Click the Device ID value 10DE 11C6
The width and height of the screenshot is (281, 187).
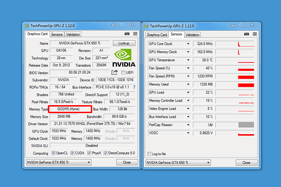click(x=115, y=80)
